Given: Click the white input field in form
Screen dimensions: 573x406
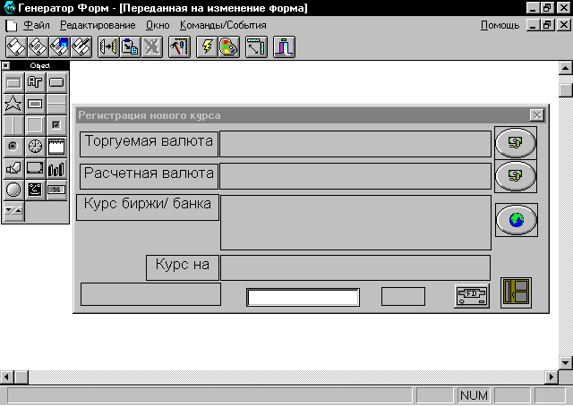Looking at the screenshot, I should point(303,298).
